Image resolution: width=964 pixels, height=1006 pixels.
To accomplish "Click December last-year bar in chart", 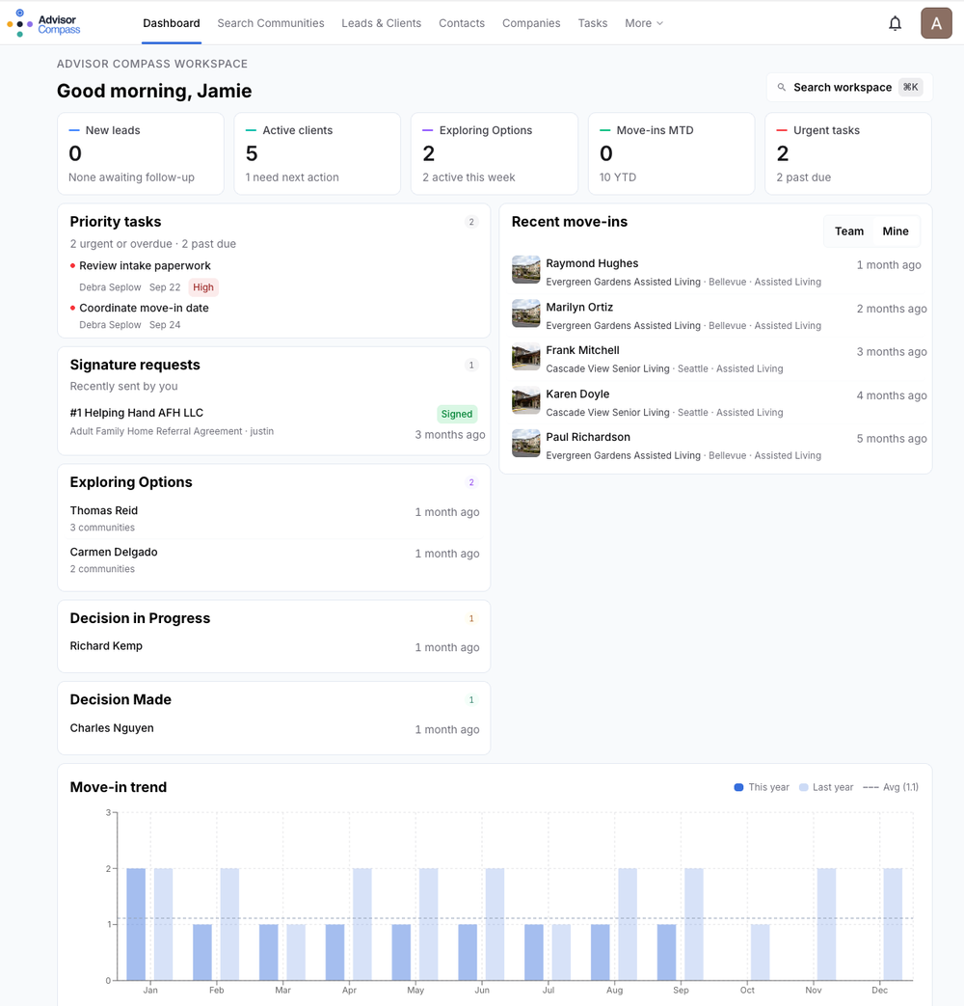I will [x=893, y=924].
